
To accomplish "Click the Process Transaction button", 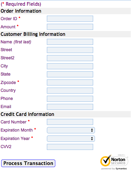I will (x=28, y=163).
